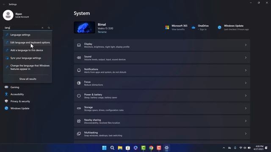Select 'Change the language that Windows features appear in'
271x152 pixels.
click(x=28, y=68)
